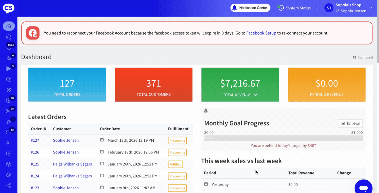Open the settings gear in the sidebar
The image size is (379, 193).
click(9, 175)
